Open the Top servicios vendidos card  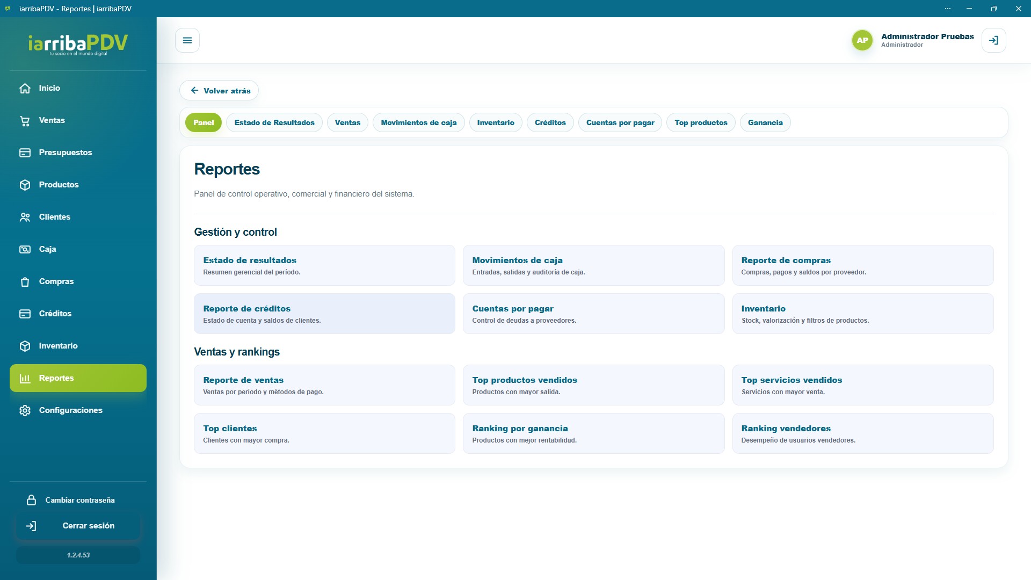[x=863, y=385]
